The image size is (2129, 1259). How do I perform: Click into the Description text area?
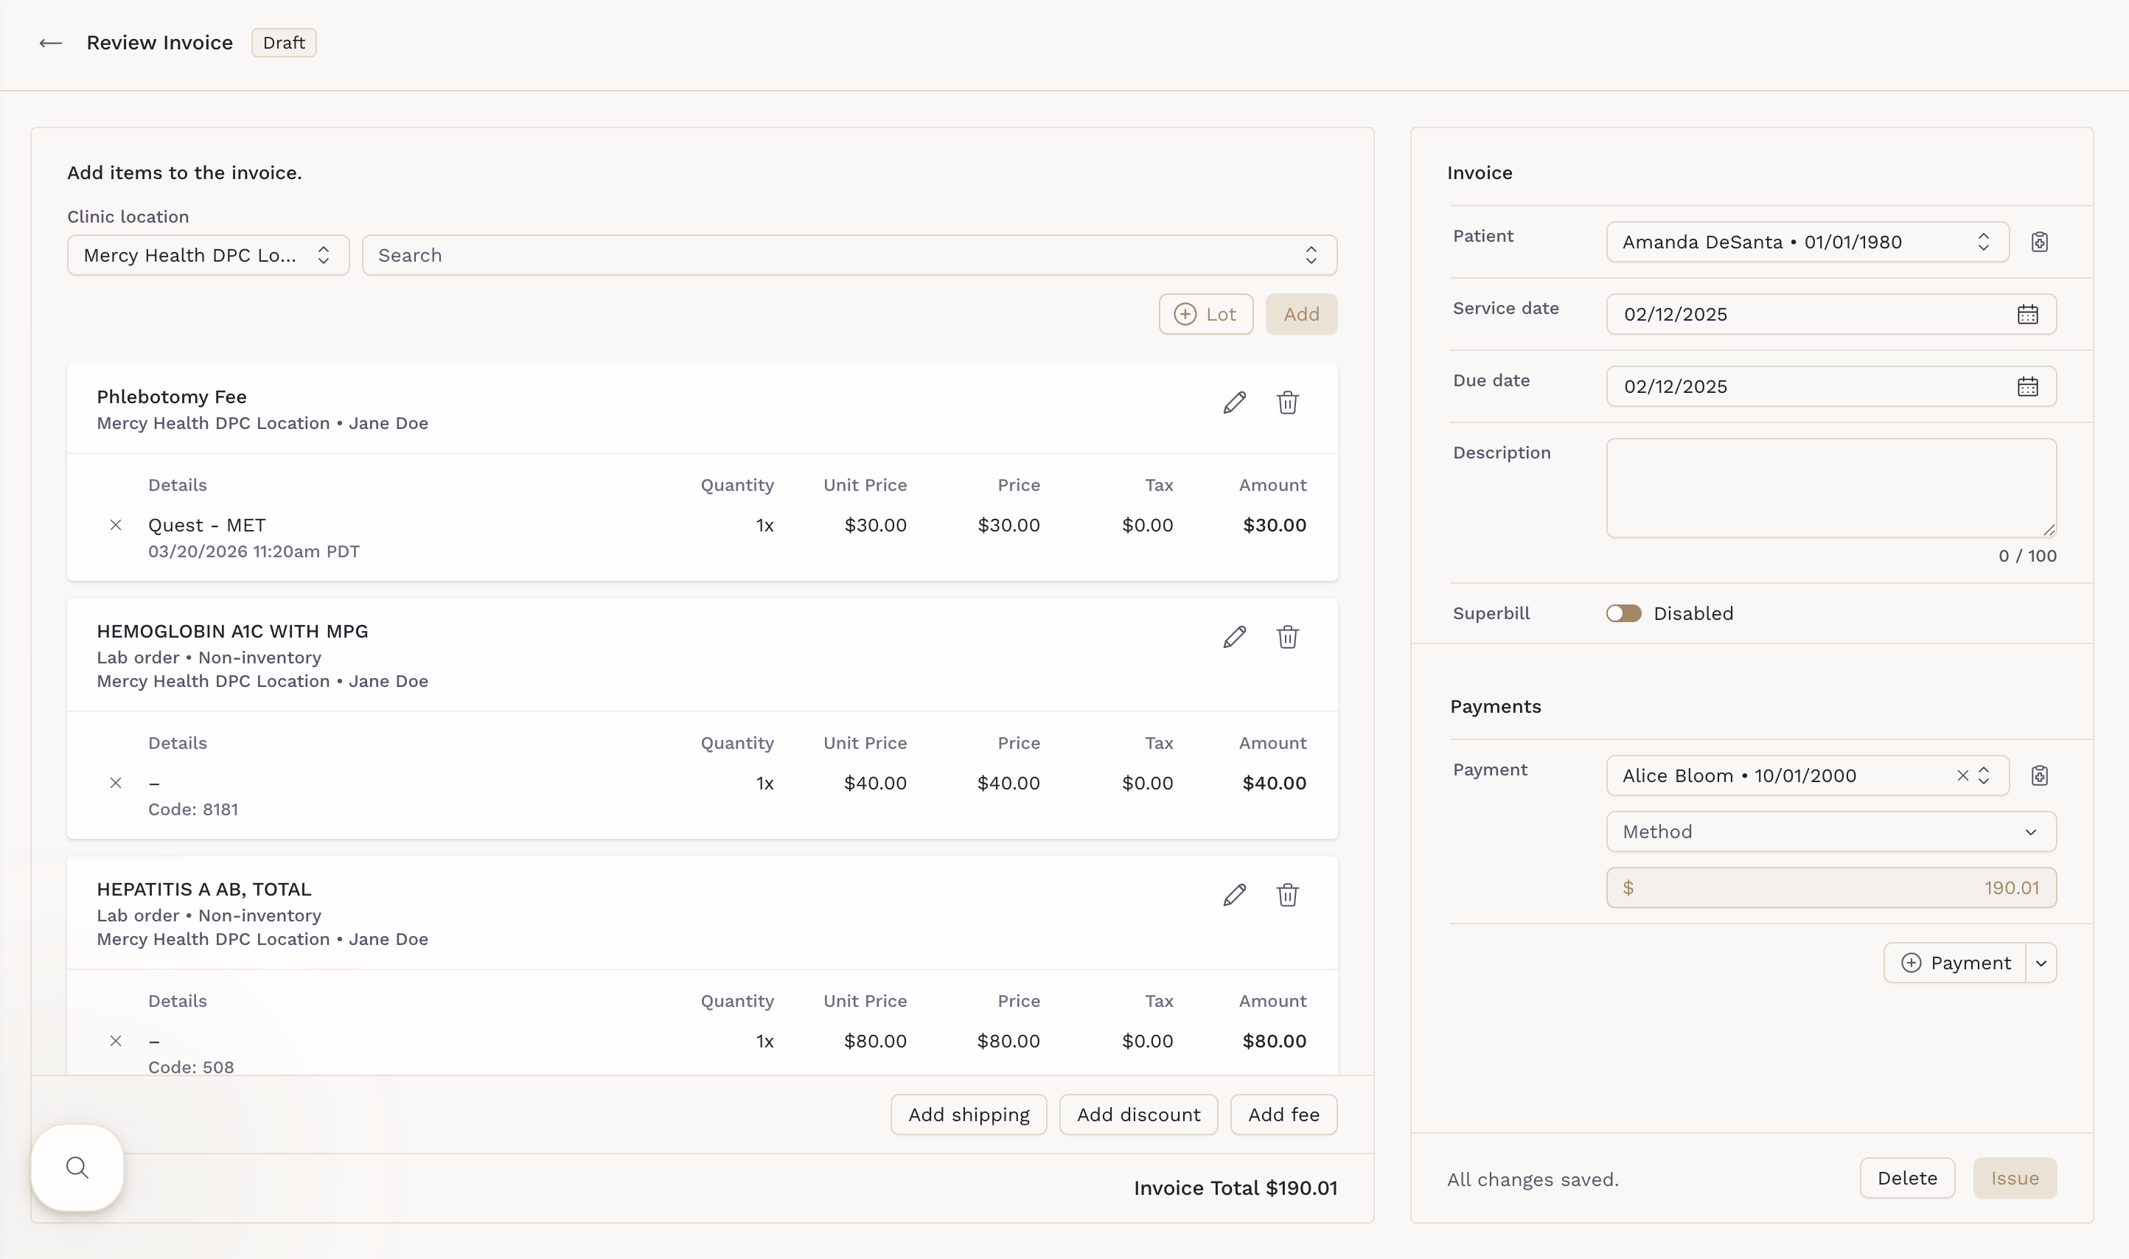(1830, 488)
